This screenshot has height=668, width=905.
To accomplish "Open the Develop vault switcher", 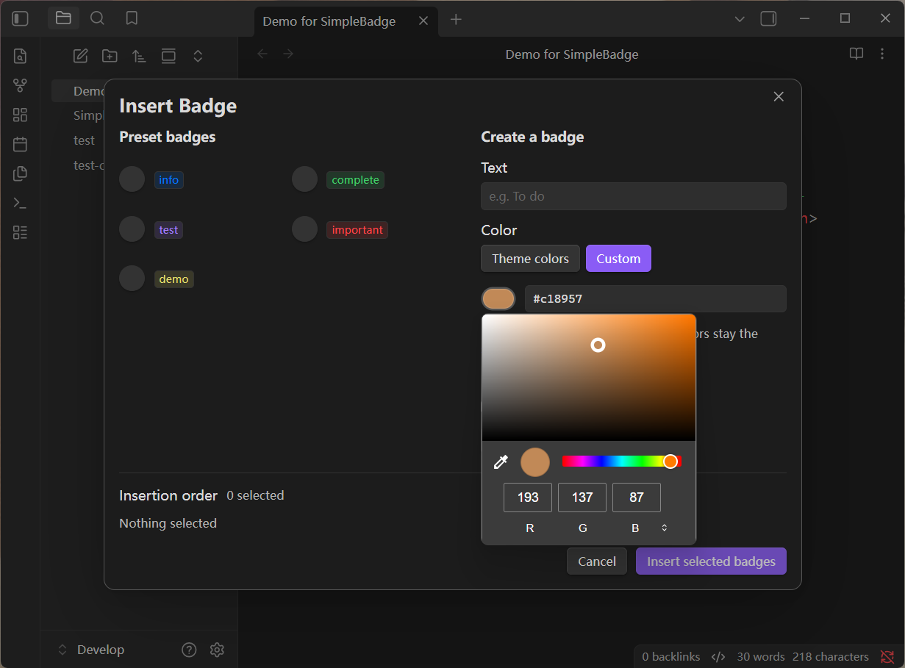I will pyautogui.click(x=91, y=650).
